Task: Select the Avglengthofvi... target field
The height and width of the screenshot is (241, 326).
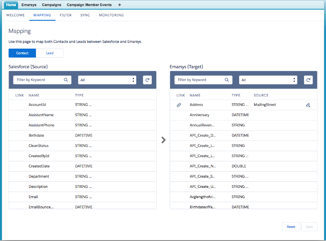Action: pyautogui.click(x=244, y=196)
